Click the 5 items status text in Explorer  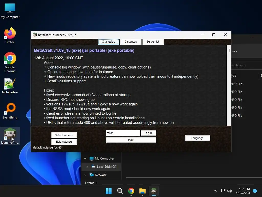pyautogui.click(x=89, y=183)
